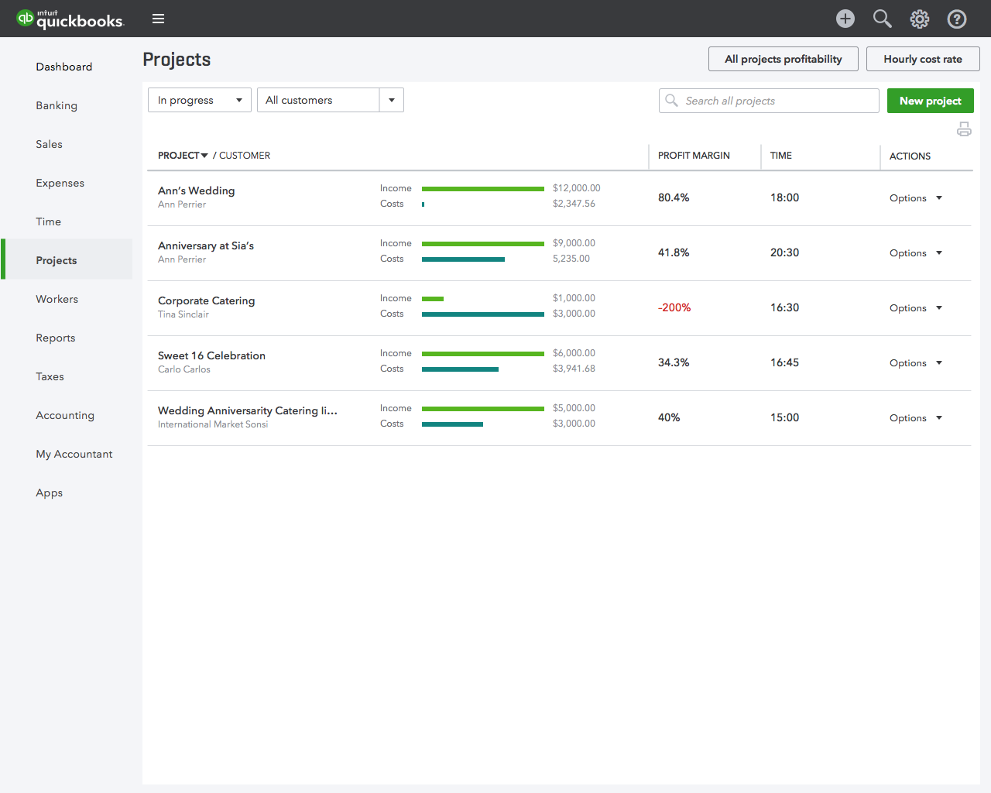Open the Sweet 16 Celebration project
991x793 pixels.
coord(211,355)
